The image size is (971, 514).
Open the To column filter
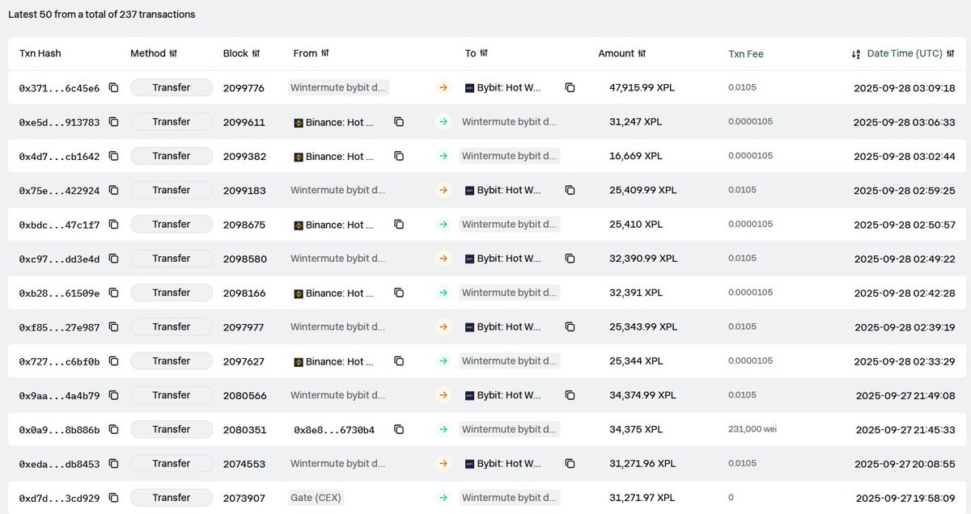pos(484,53)
